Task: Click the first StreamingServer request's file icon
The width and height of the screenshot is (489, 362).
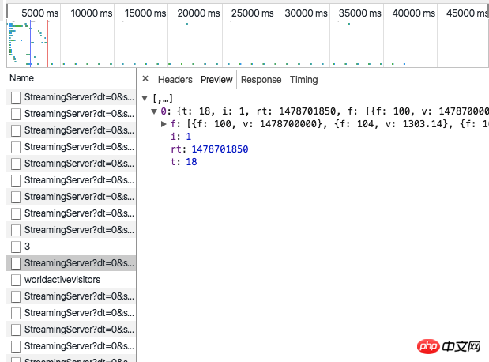Action: 16,97
